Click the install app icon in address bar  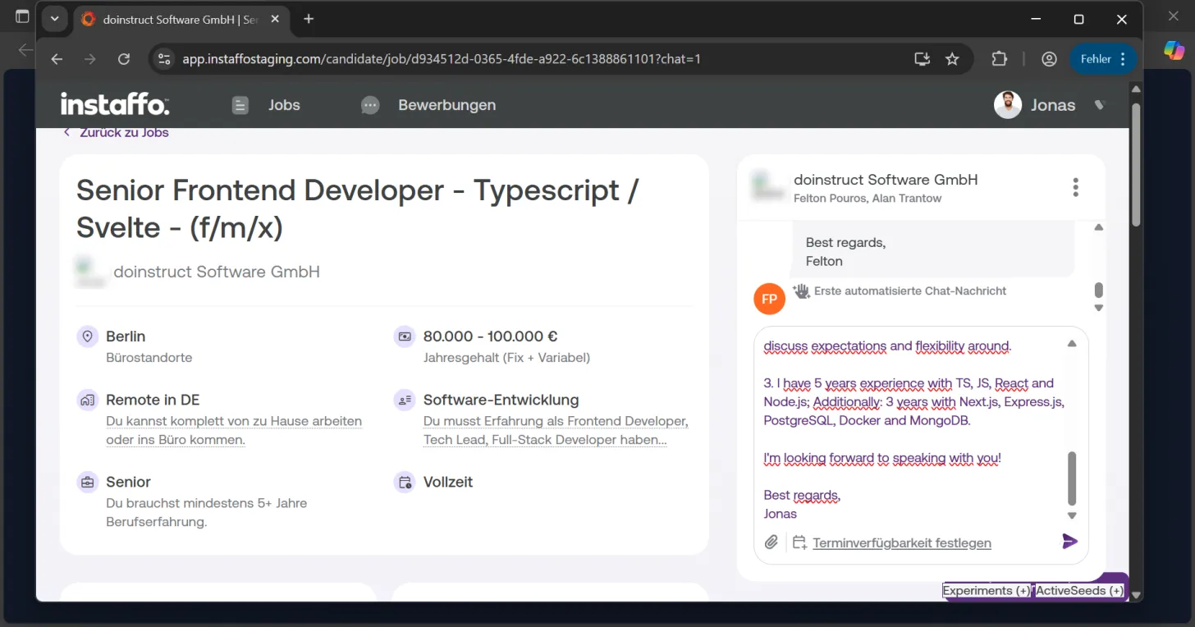923,59
